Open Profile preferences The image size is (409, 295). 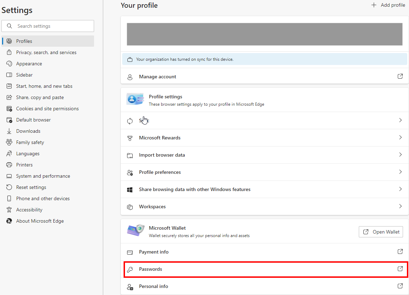pos(264,172)
